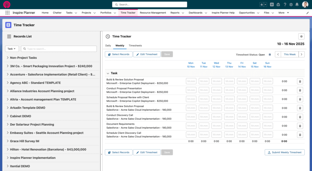Select Hilton - Hotel Renovation (Barcelona) record
This screenshot has height=171, width=312.
click(x=48, y=149)
